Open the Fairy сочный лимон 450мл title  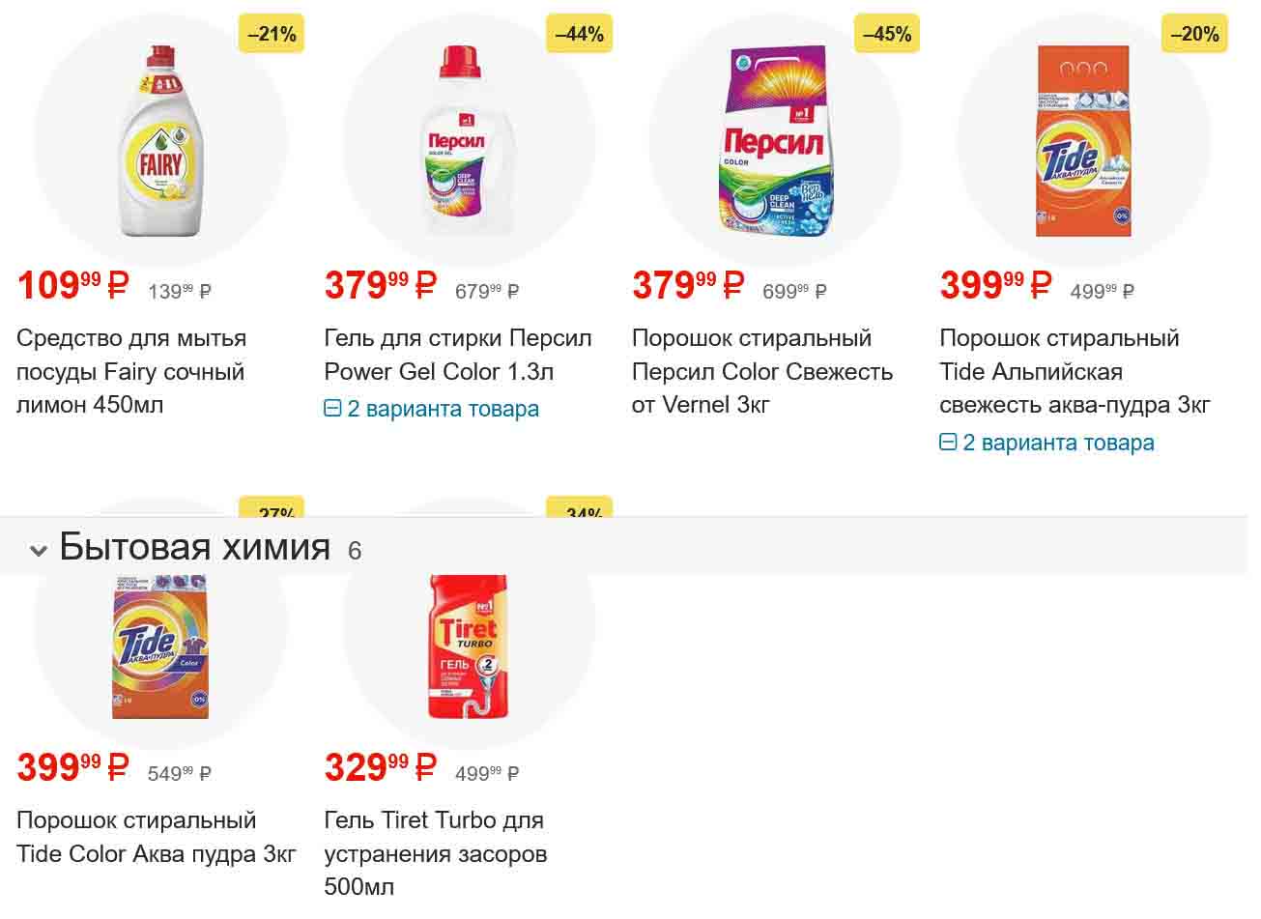tap(131, 372)
